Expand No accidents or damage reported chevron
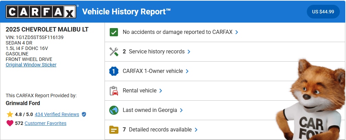Image resolution: width=346 pixels, height=140 pixels. (237, 32)
